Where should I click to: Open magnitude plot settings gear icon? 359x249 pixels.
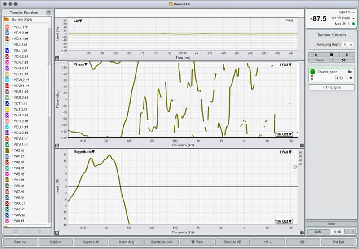pyautogui.click(x=302, y=232)
